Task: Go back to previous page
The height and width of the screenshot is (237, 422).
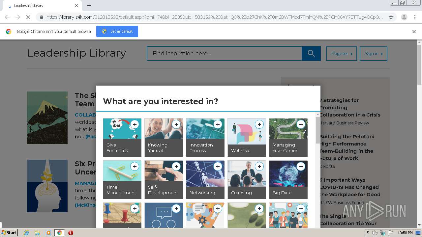Action: tap(7, 17)
